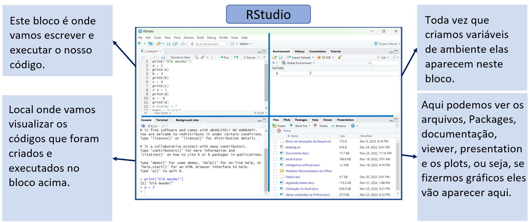Check the box next to desktop.ini

click(275, 147)
